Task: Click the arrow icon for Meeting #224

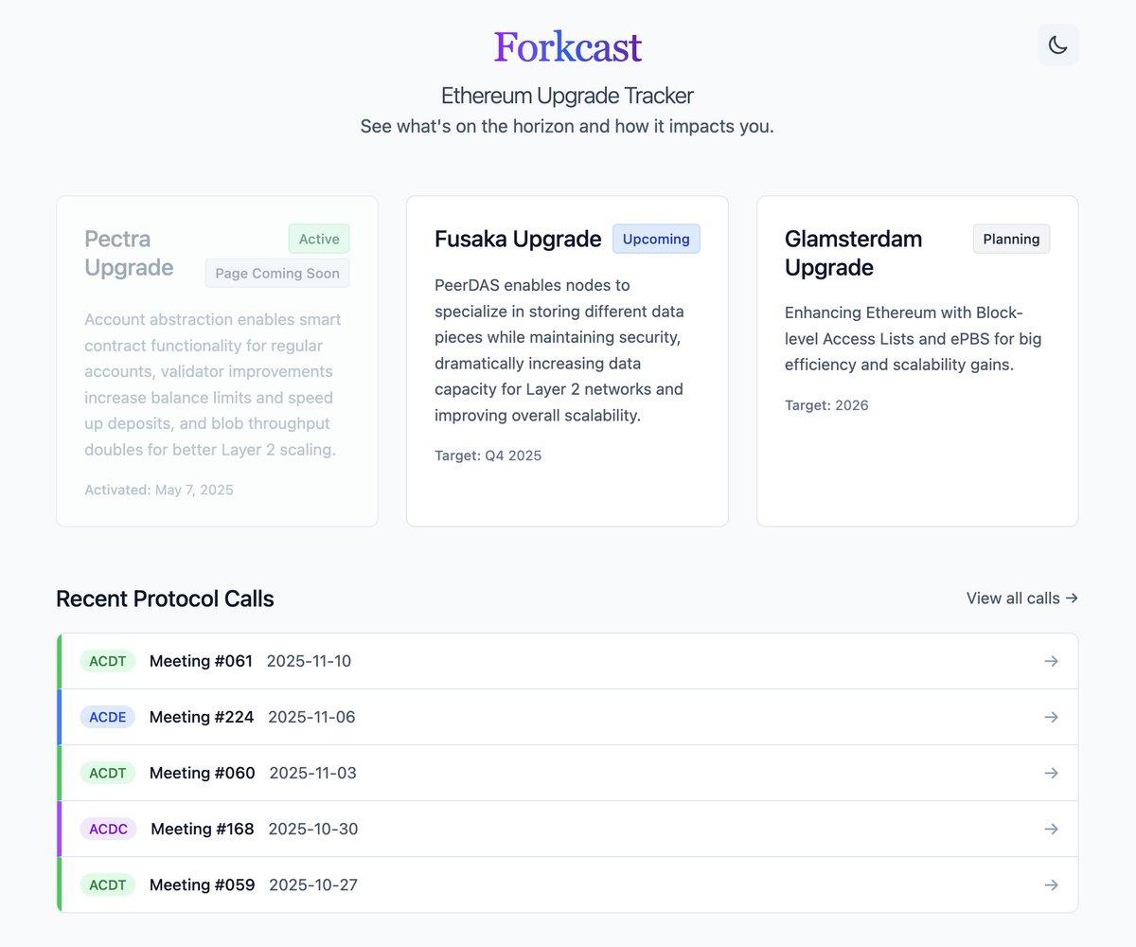Action: click(1051, 717)
